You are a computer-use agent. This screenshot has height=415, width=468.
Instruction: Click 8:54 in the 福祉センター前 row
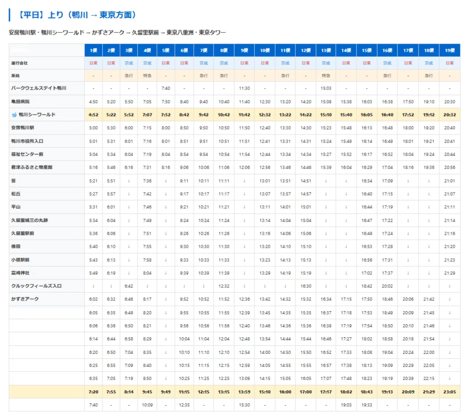(184, 154)
